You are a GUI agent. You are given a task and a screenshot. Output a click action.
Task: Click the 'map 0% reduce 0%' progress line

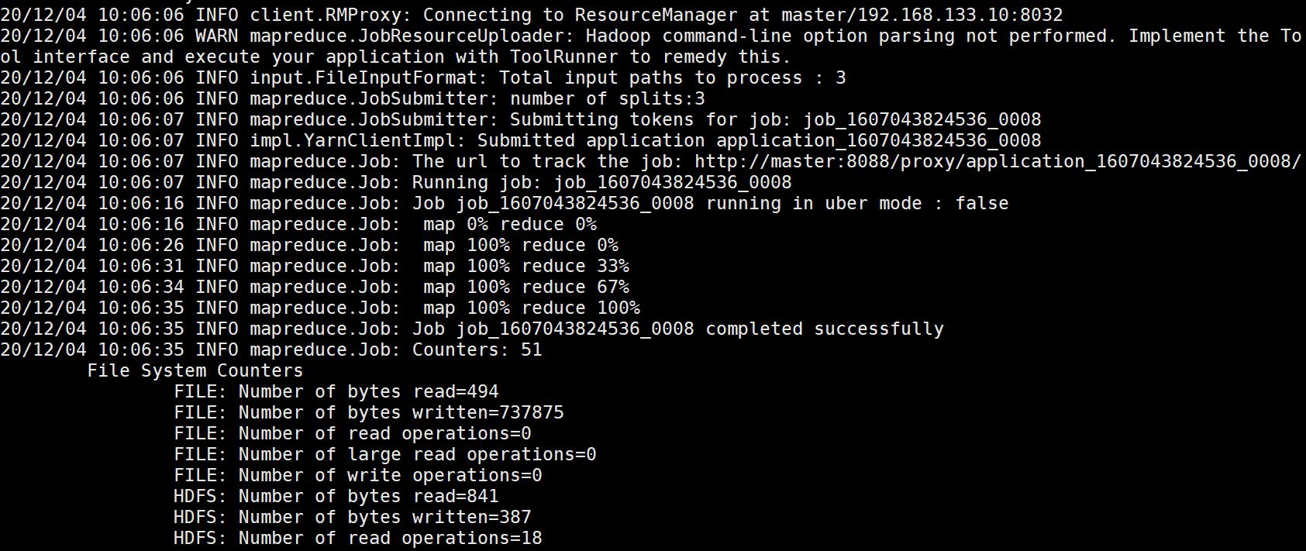[x=509, y=224]
